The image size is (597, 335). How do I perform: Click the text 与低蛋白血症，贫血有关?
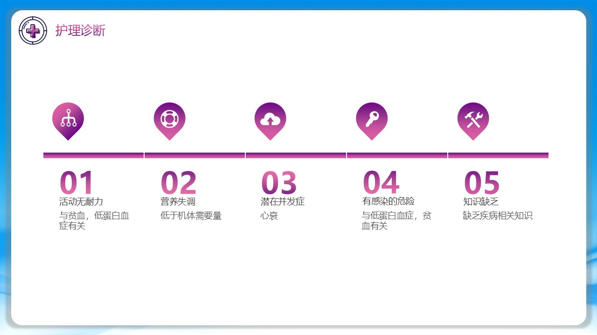[x=396, y=221]
